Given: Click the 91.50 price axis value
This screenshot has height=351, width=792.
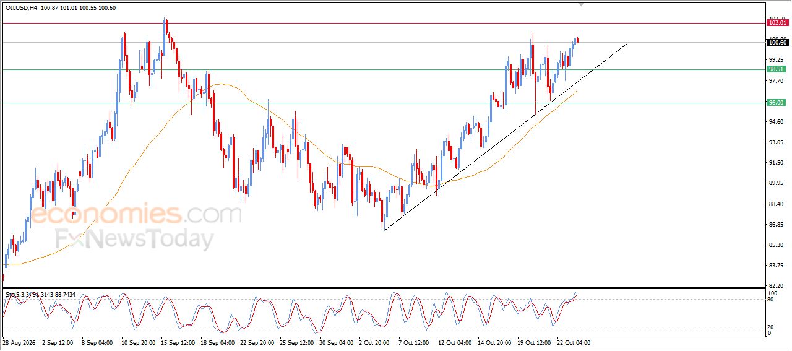Looking at the screenshot, I should [776, 163].
